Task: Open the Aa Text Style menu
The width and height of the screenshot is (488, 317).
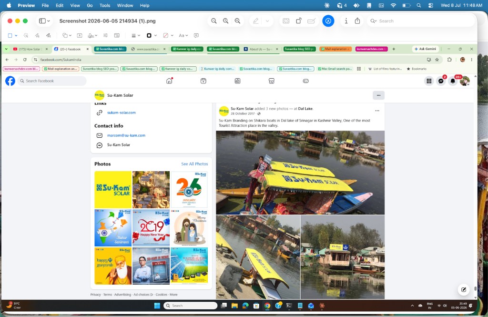Action: pos(183,35)
